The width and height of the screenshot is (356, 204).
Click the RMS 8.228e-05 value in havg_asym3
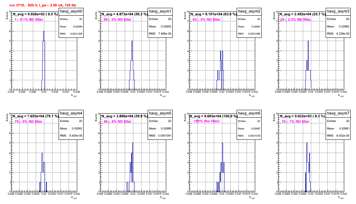point(343,34)
